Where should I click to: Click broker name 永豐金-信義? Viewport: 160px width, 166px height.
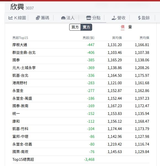[22, 144]
